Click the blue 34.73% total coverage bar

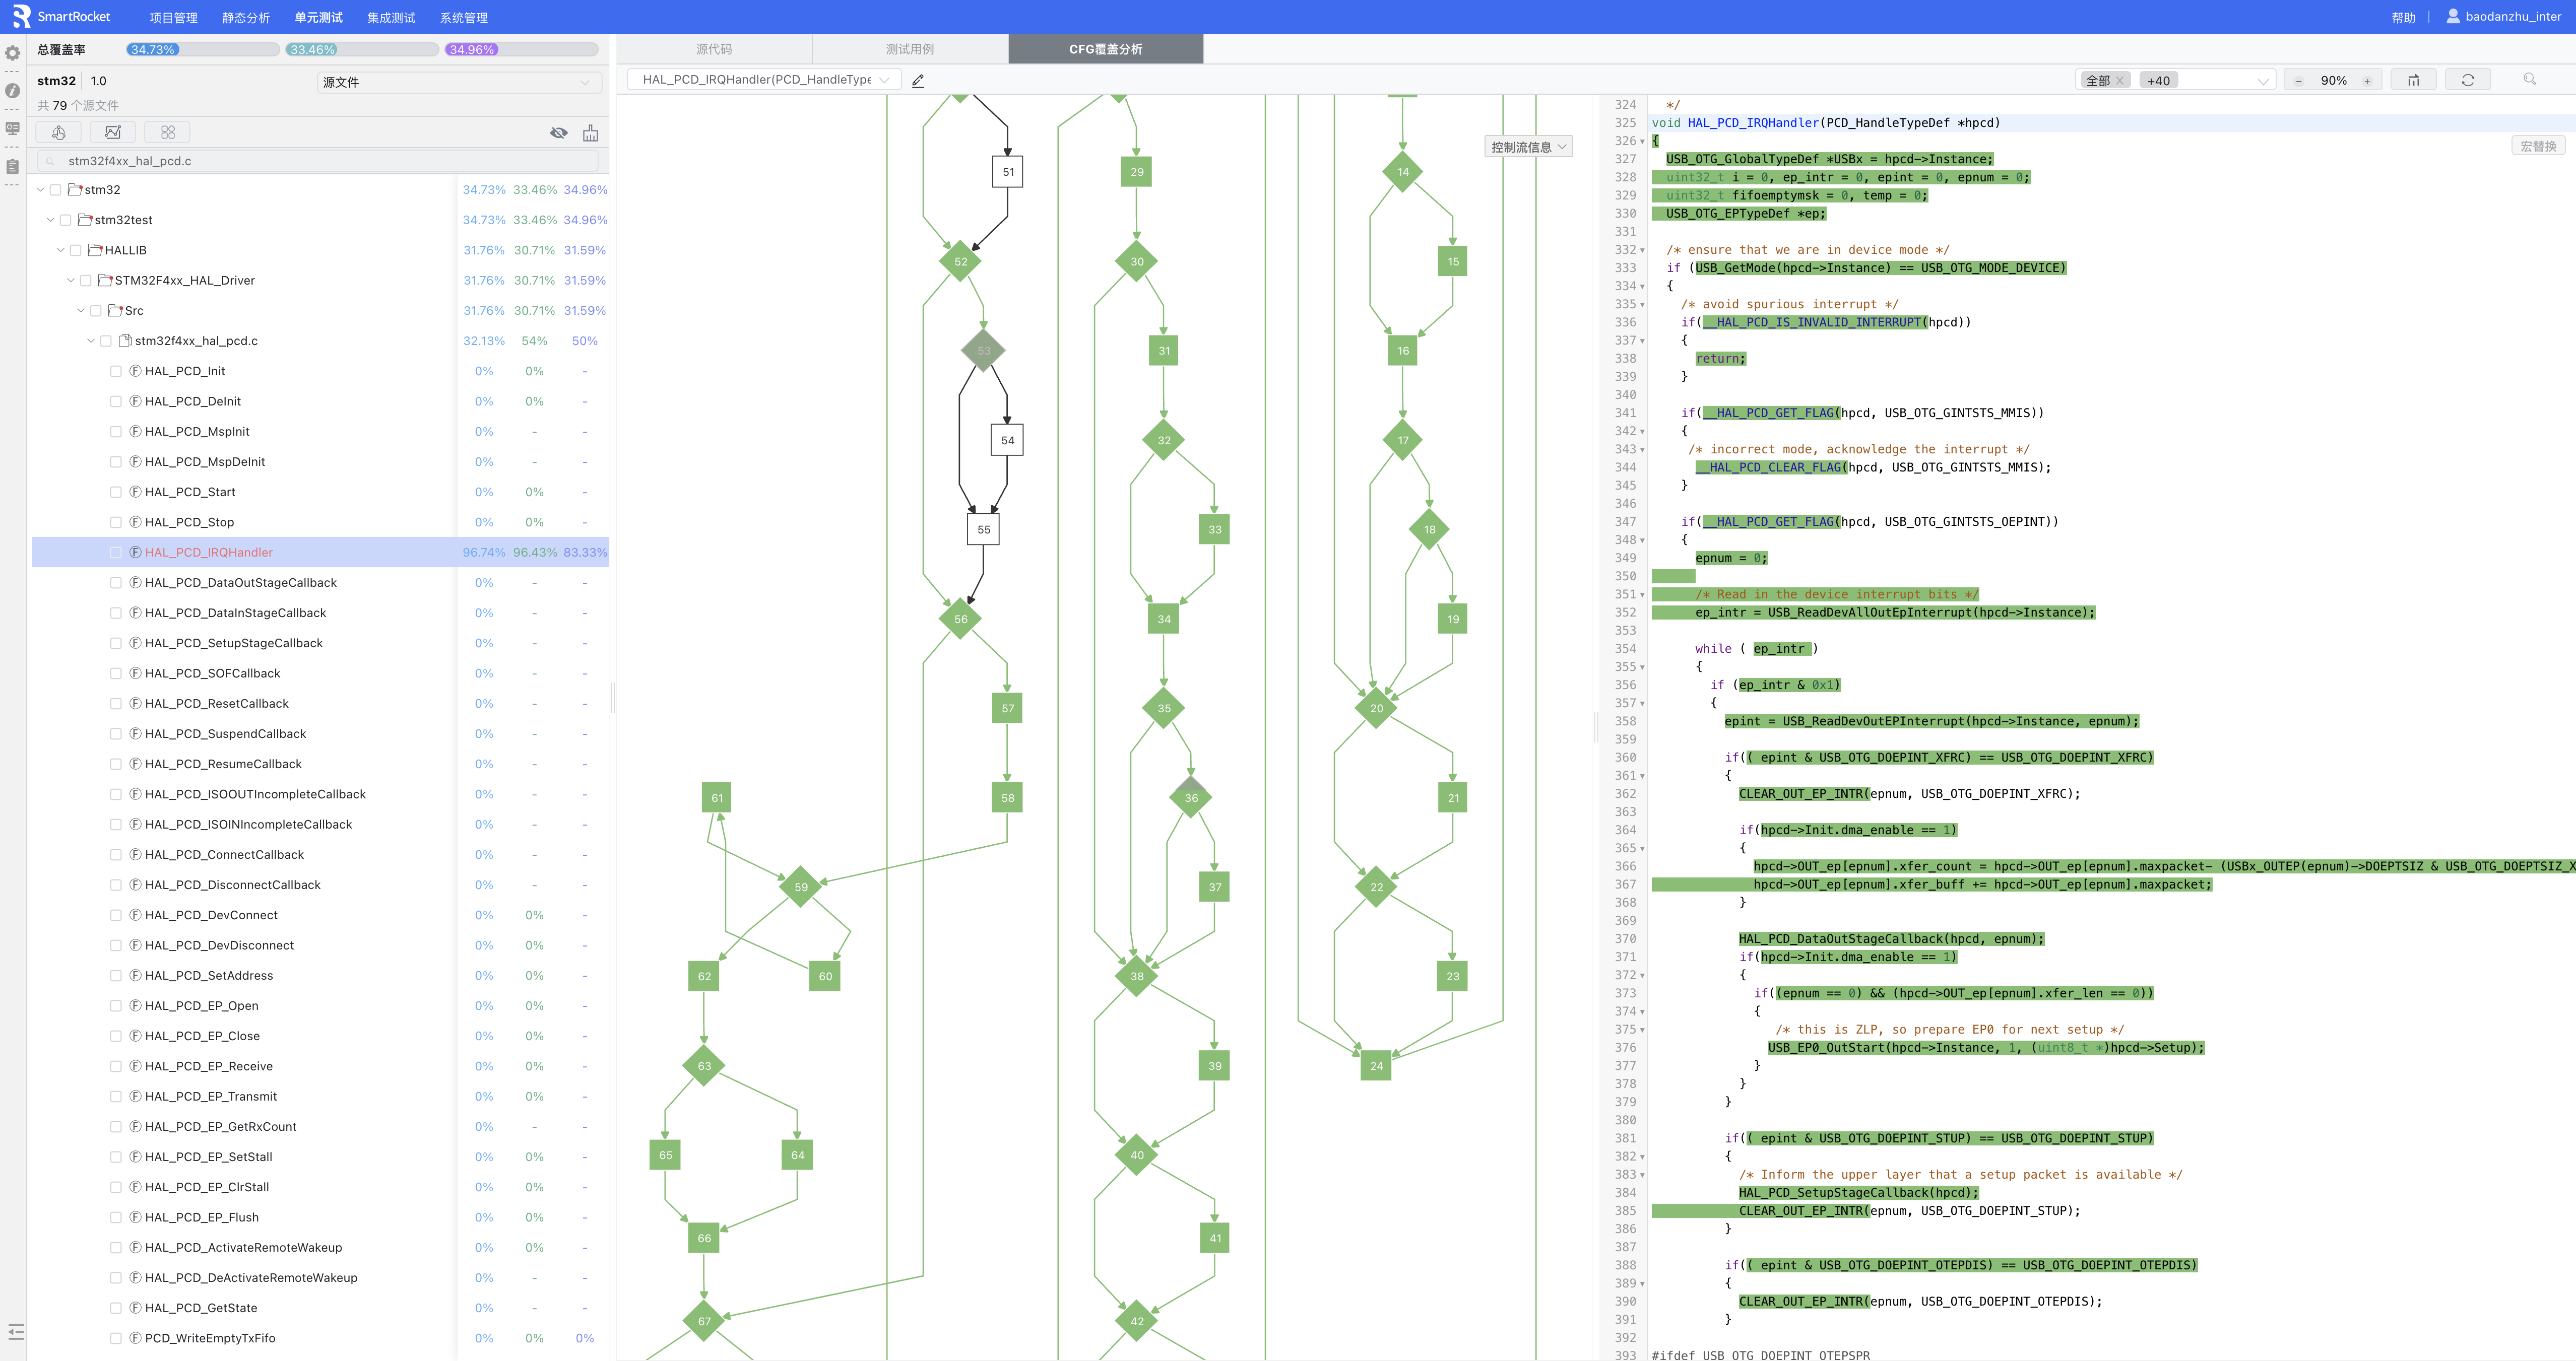click(x=153, y=49)
